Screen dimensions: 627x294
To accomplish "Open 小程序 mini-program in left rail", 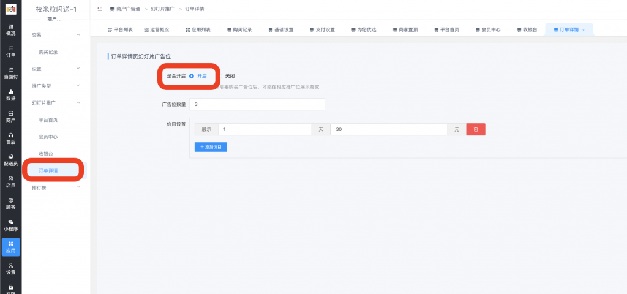I will click(x=11, y=225).
